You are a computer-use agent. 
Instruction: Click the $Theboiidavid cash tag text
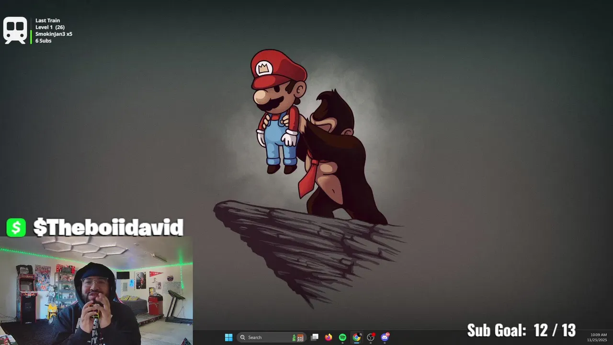(x=108, y=228)
